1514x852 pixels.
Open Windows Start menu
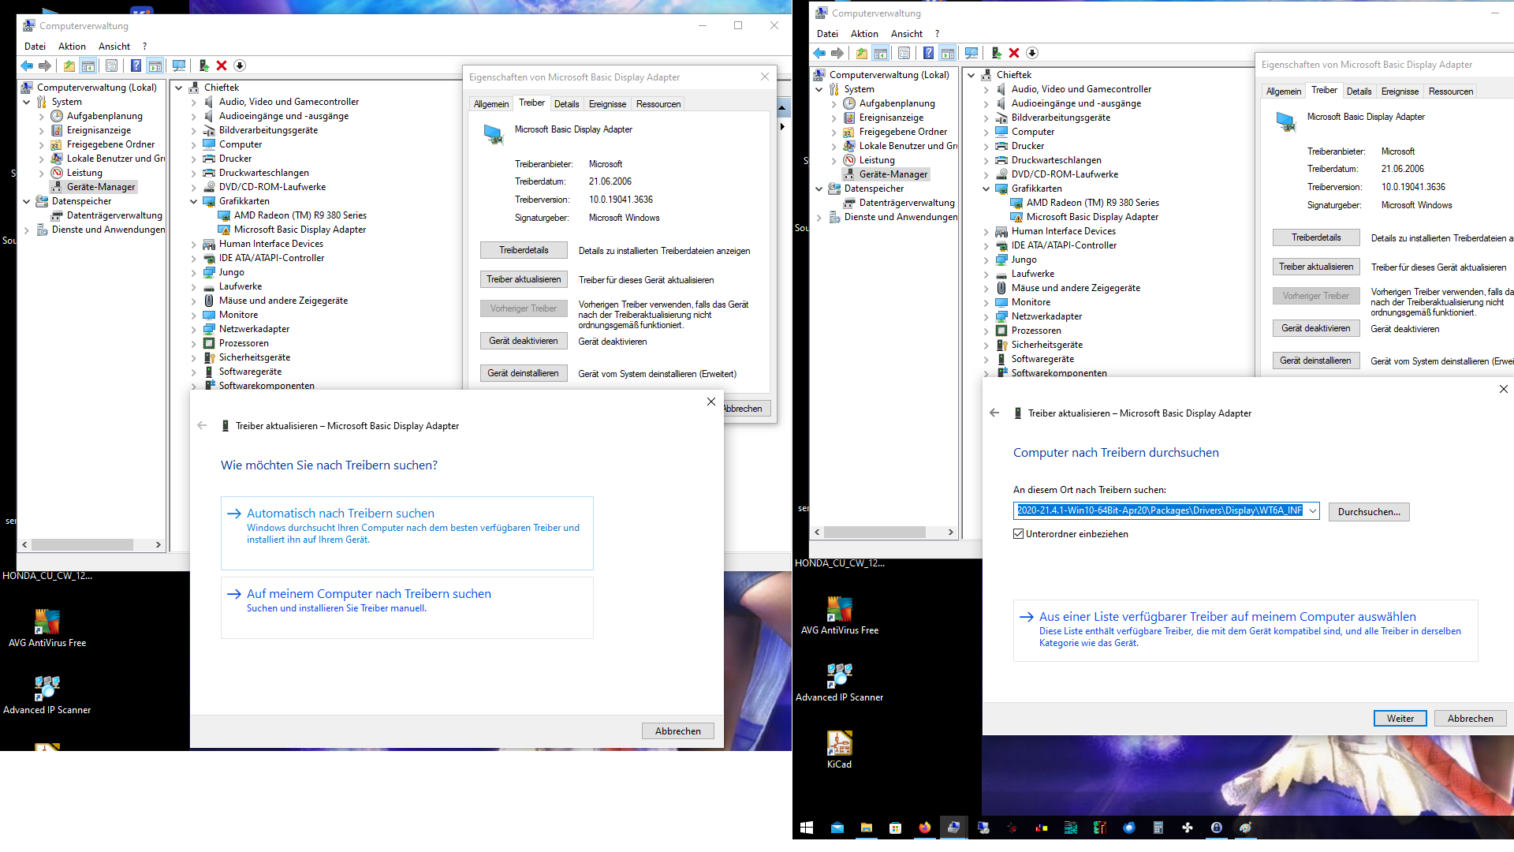point(807,828)
